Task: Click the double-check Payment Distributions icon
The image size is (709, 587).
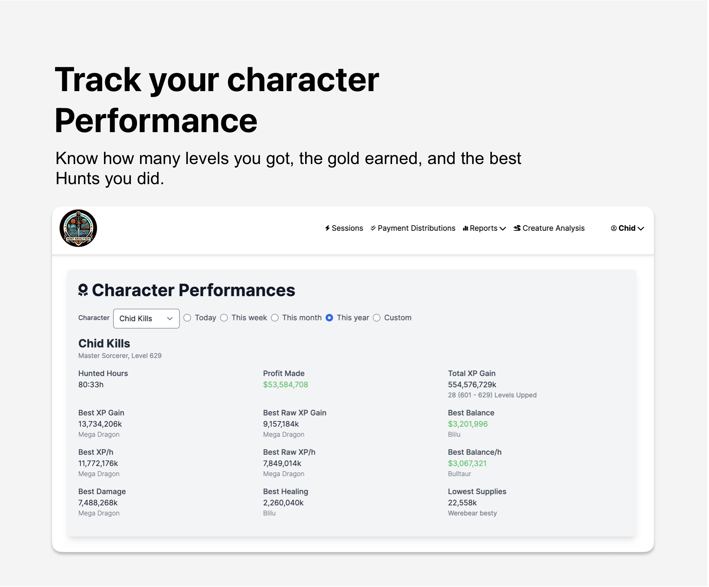Action: (373, 229)
